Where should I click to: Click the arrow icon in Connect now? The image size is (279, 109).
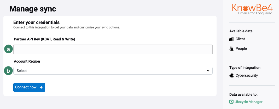pyautogui.click(x=41, y=87)
